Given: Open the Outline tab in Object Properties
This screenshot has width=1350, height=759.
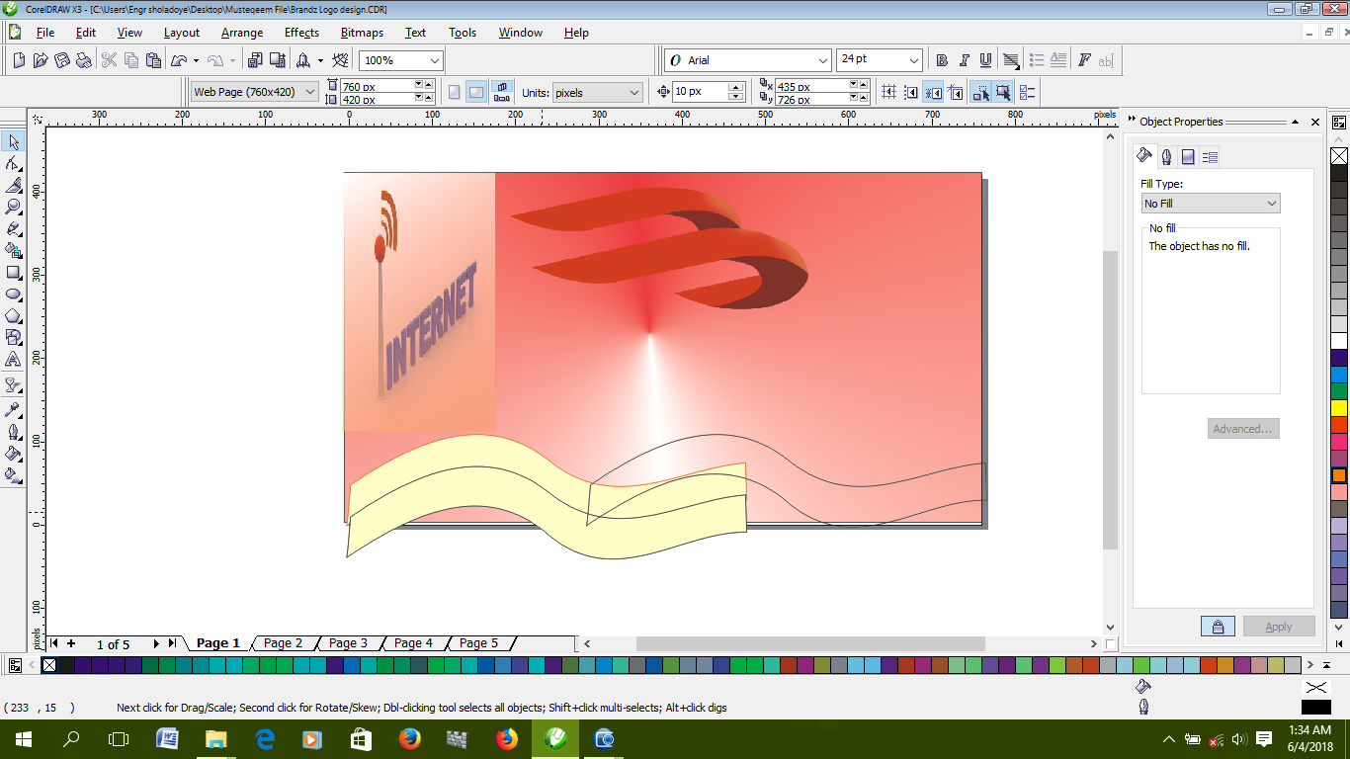Looking at the screenshot, I should click(1165, 155).
